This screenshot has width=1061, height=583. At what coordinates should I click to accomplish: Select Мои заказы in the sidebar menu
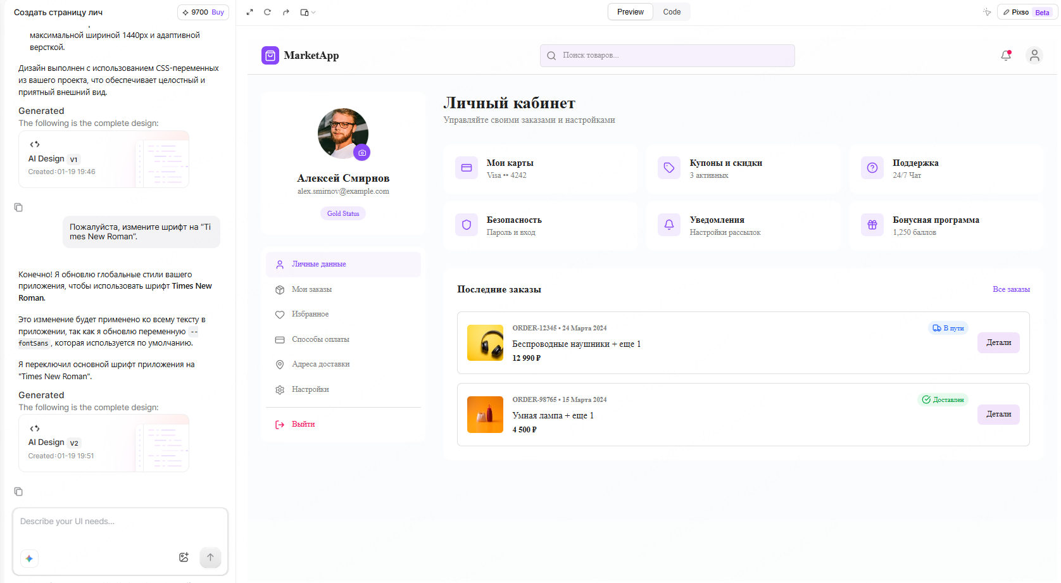click(311, 289)
